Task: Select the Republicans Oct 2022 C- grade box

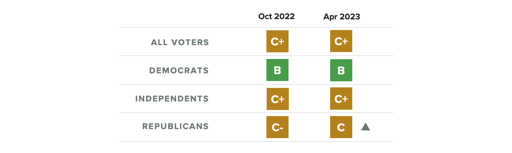Action: tap(277, 127)
